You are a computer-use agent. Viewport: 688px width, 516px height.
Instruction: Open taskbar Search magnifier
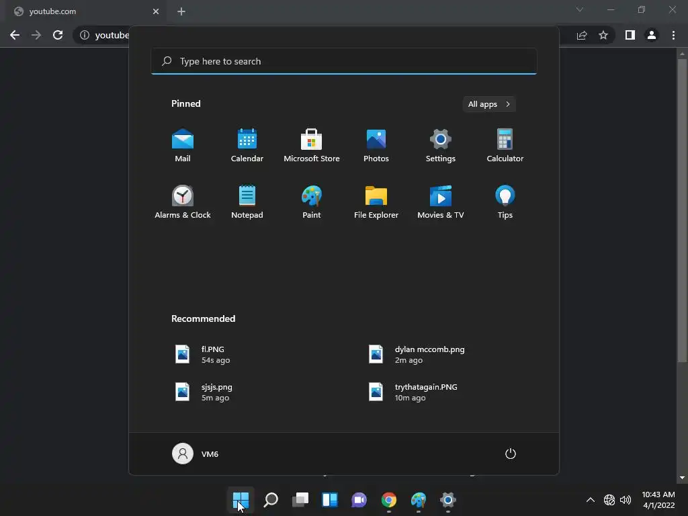(271, 500)
